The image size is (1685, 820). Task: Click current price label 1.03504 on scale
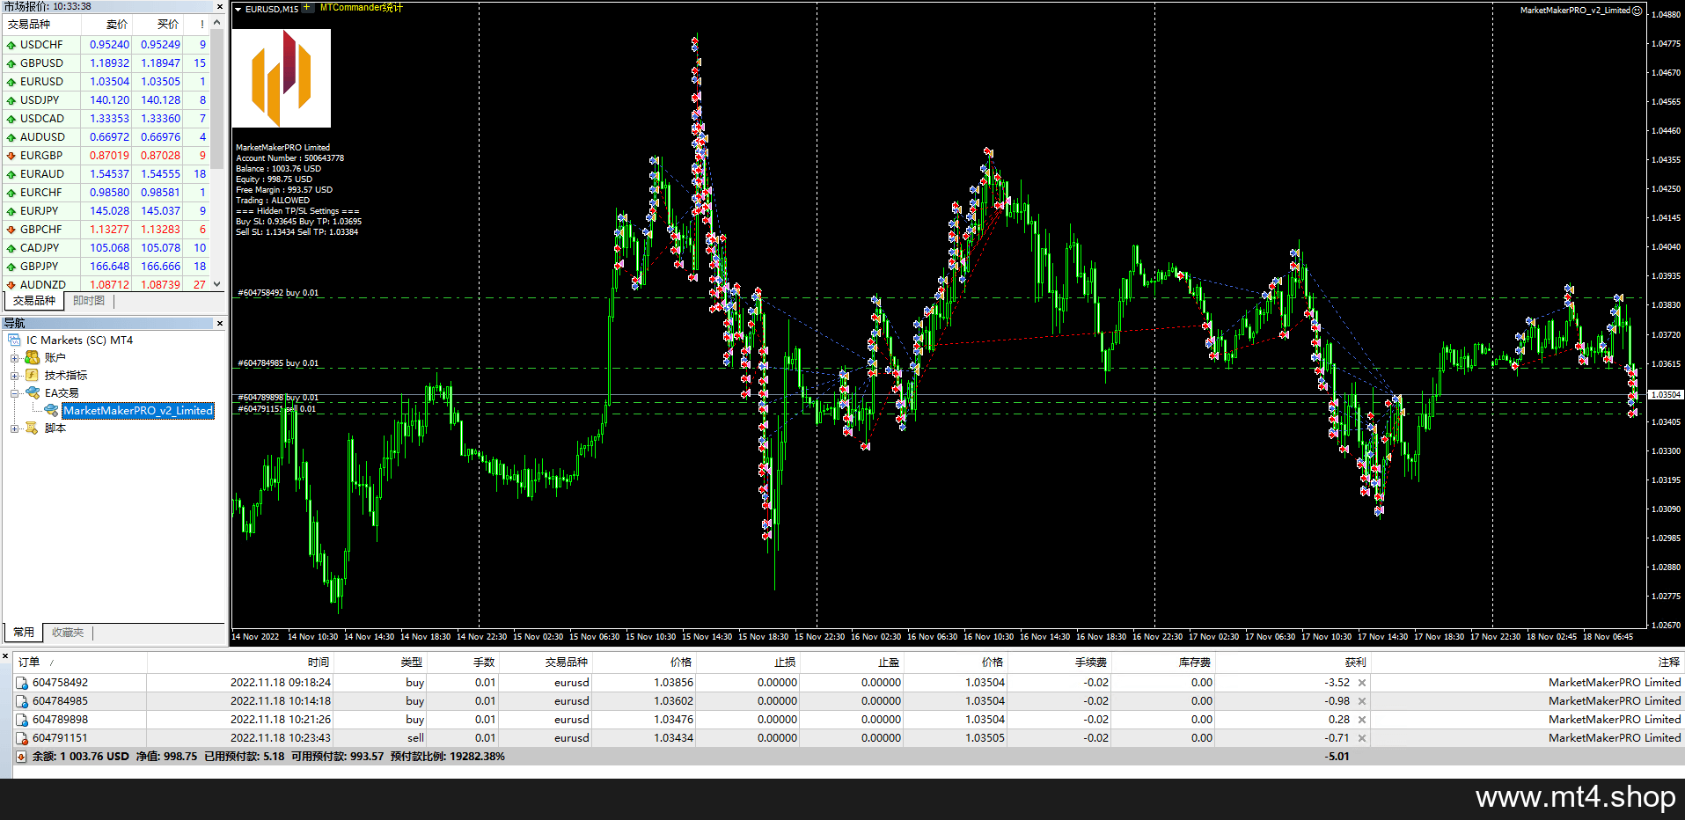(1665, 395)
